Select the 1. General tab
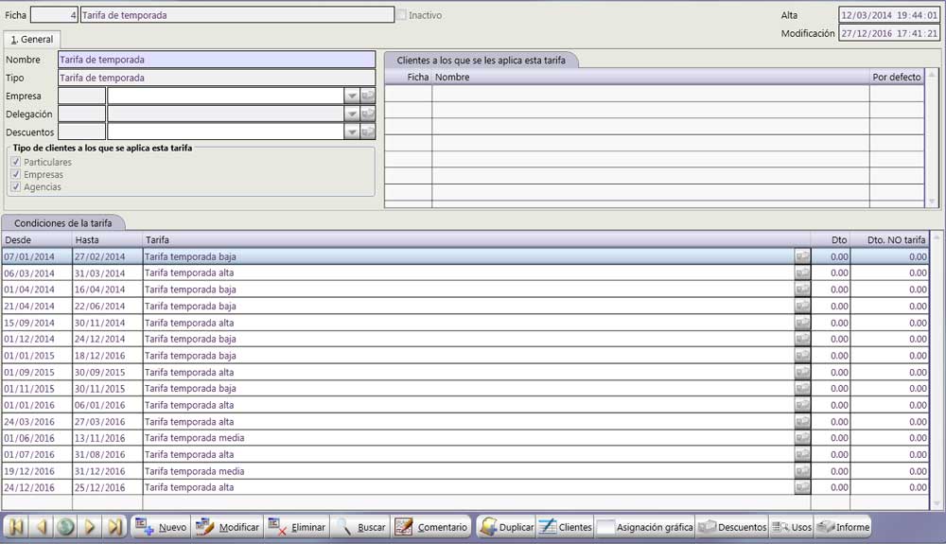The image size is (946, 544). (32, 39)
